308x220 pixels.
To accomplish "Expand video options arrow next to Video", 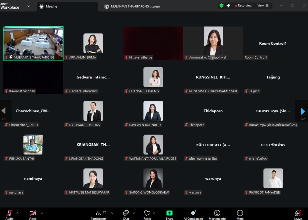I will 42,213.
